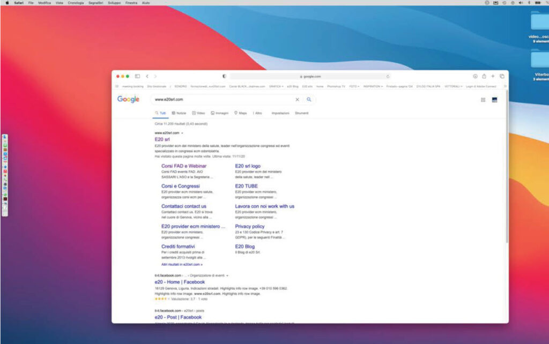Open the Safari menu

click(19, 3)
